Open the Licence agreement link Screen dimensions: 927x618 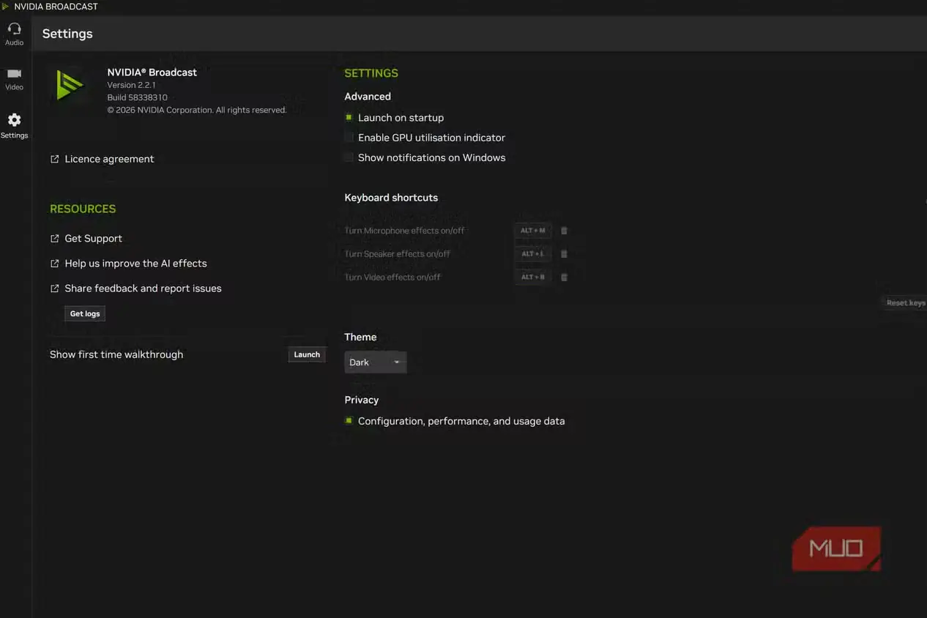[109, 159]
